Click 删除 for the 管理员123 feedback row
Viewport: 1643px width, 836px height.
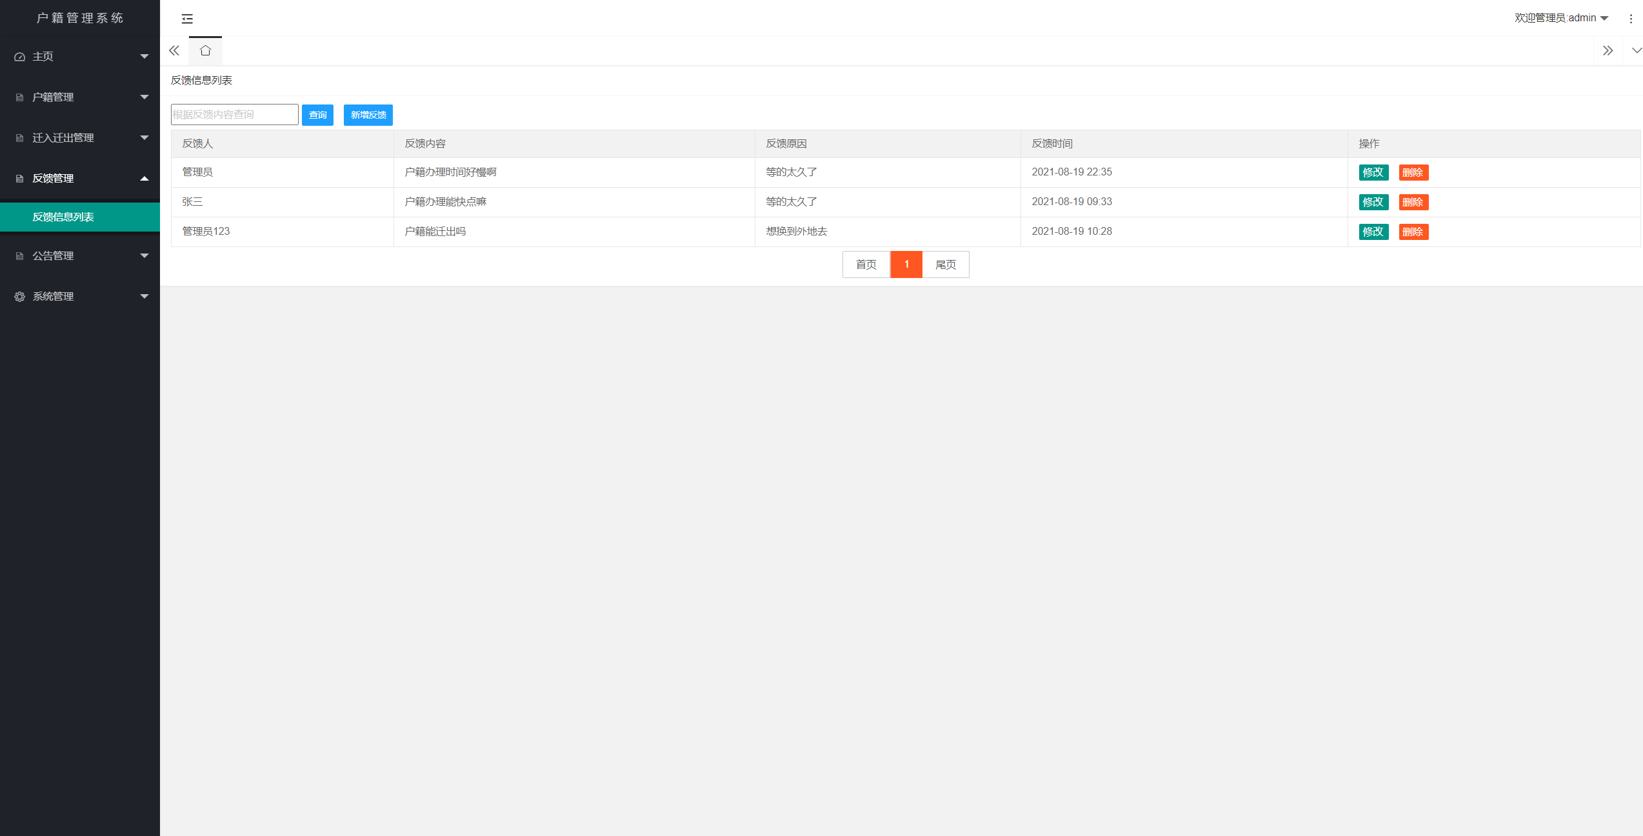coord(1413,232)
